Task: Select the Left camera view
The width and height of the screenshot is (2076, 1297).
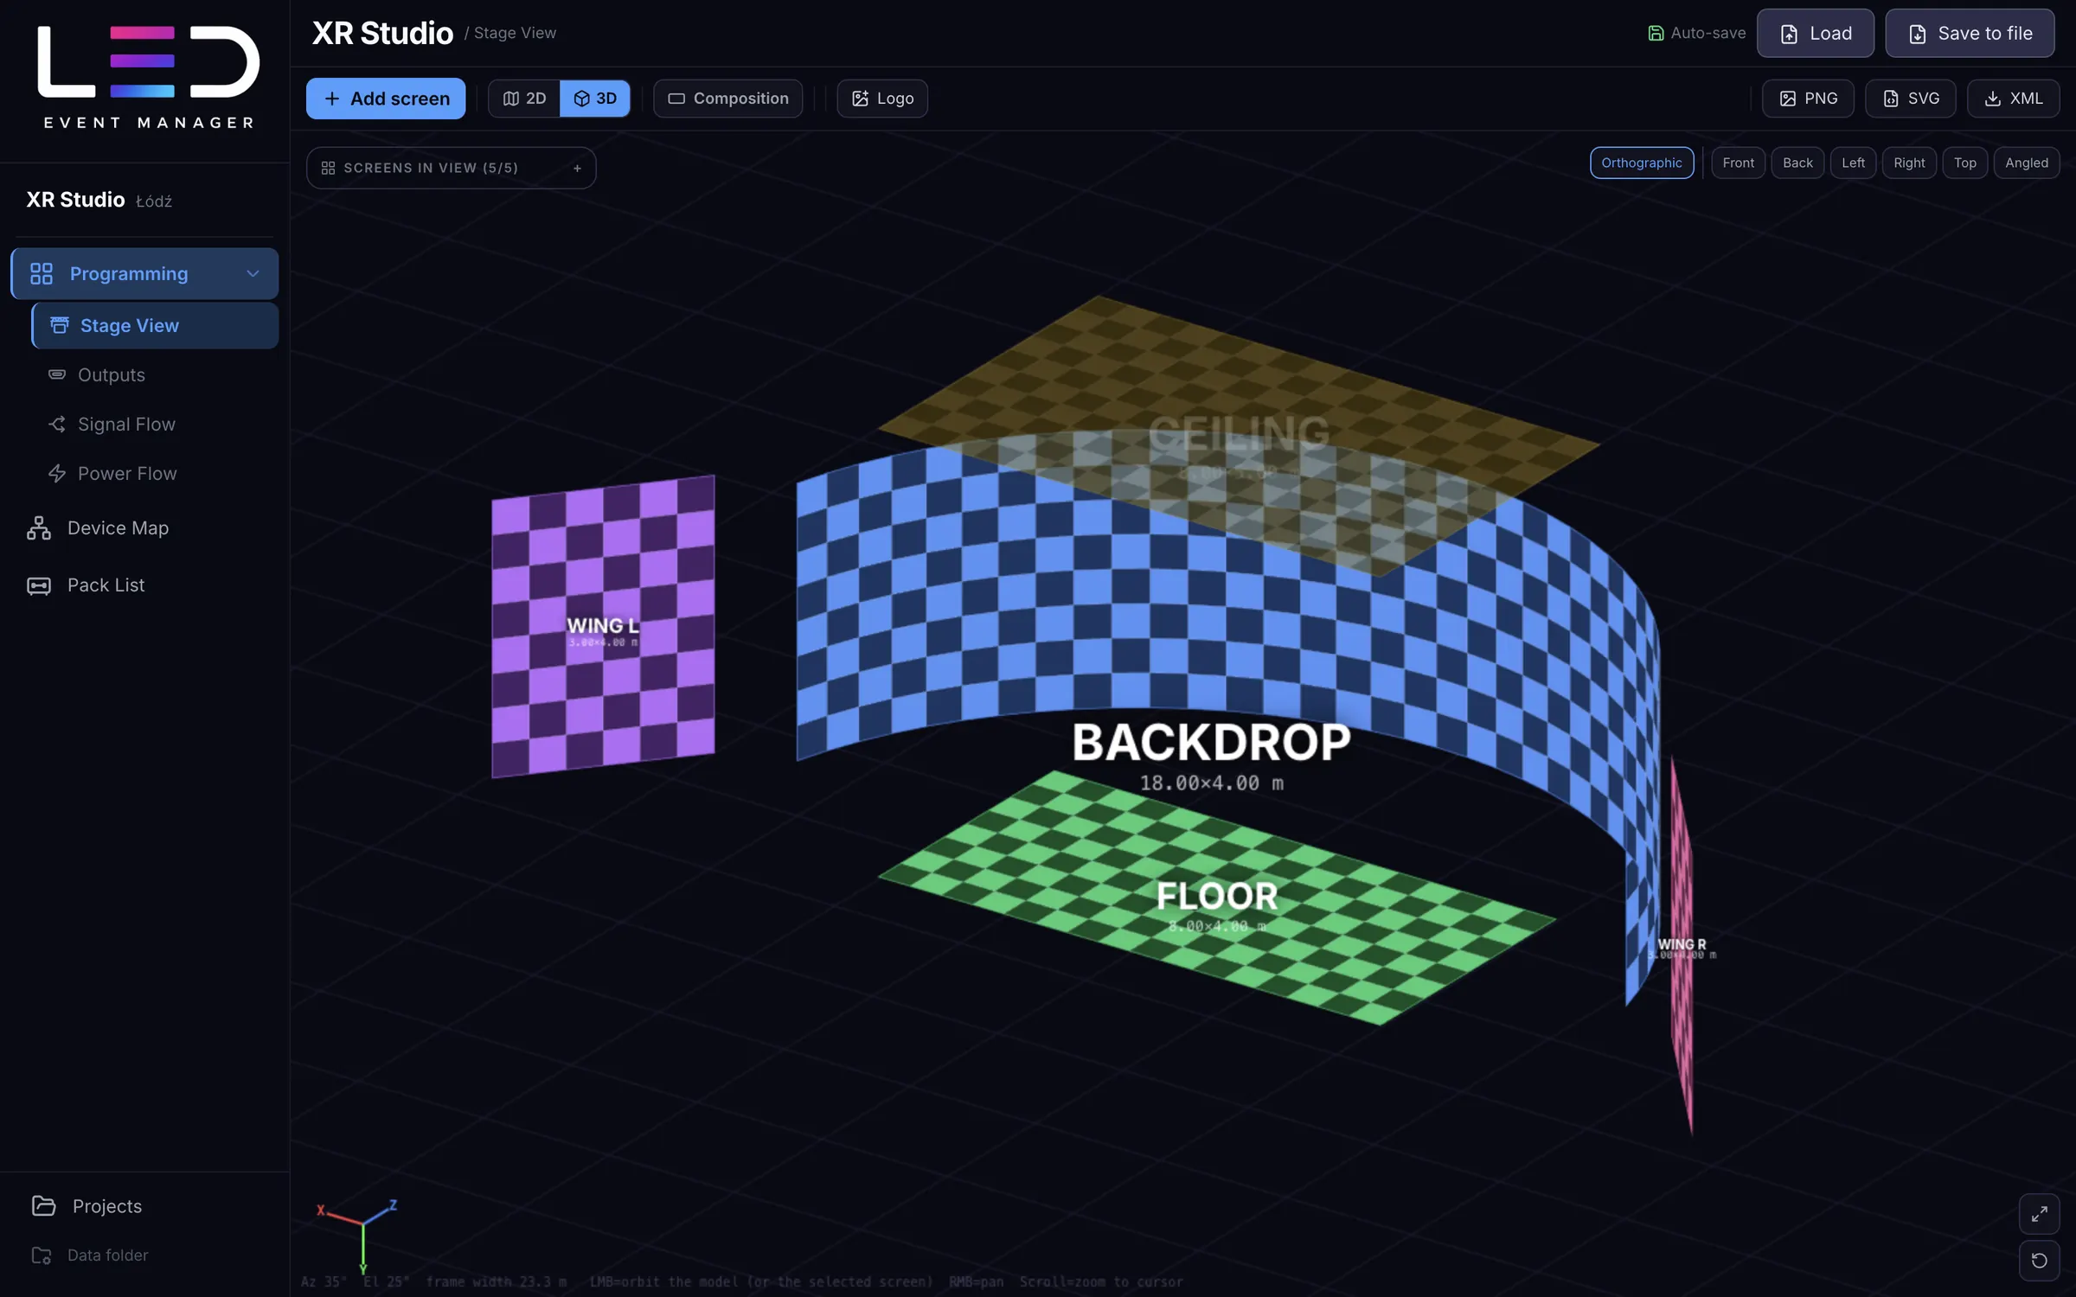Action: (1854, 163)
